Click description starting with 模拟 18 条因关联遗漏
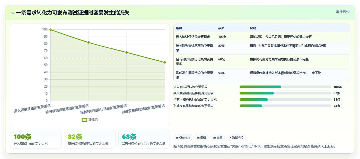The width and height of the screenshot is (360, 159). tap(288, 46)
